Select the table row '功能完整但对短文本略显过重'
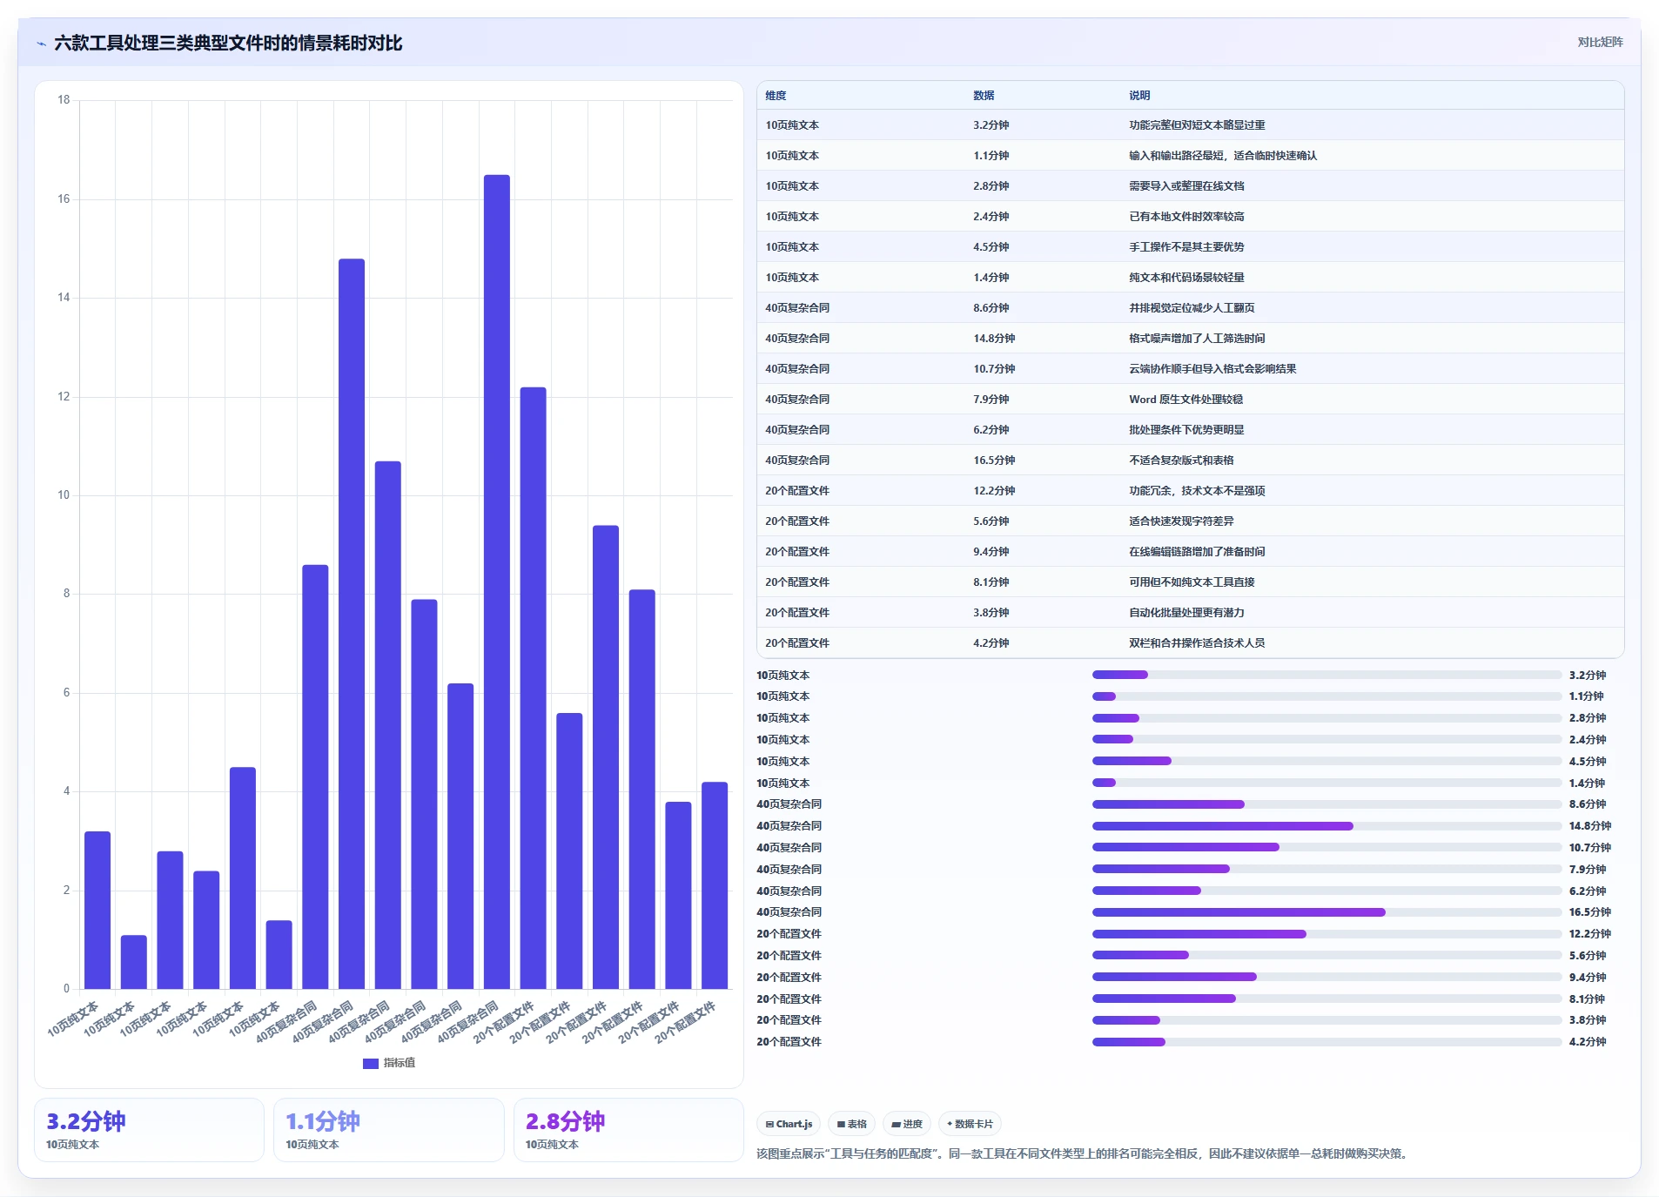 (1190, 125)
